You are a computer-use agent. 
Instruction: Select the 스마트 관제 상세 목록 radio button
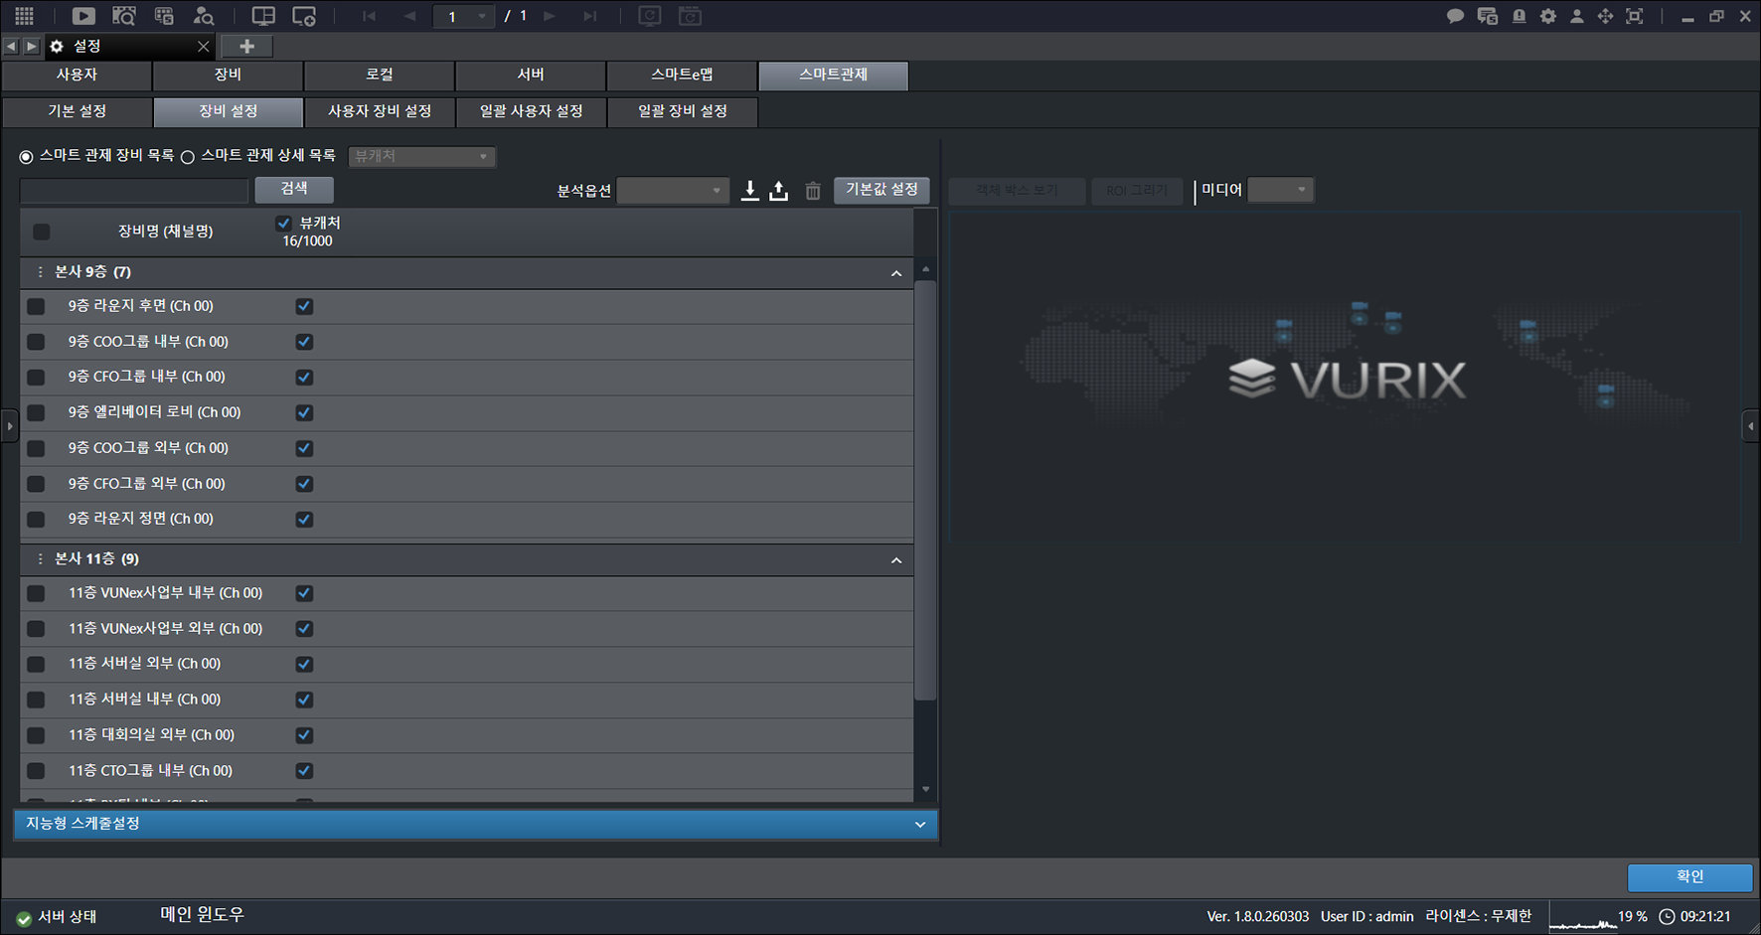click(x=188, y=157)
